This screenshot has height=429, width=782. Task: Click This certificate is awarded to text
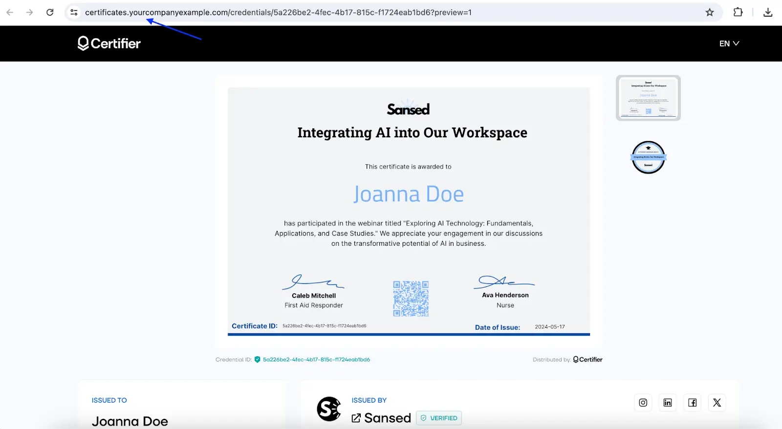tap(408, 167)
